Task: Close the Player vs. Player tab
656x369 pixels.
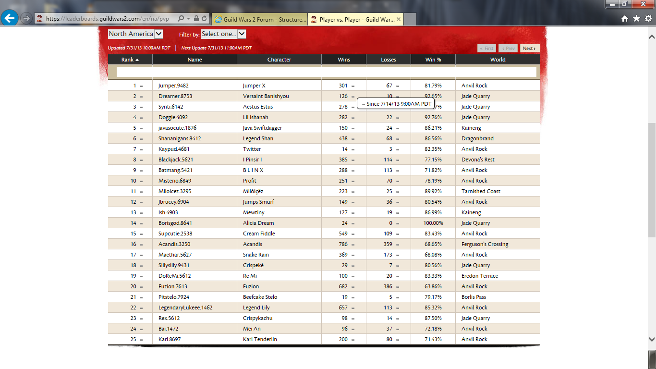Action: pyautogui.click(x=399, y=20)
